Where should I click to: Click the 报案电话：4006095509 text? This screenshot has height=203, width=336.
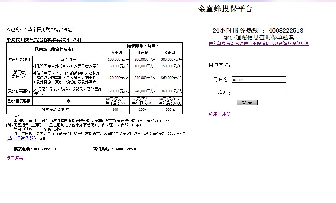pos(35,149)
